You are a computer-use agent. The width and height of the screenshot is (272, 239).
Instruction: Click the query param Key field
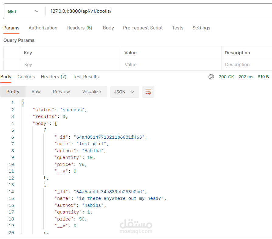[x=72, y=65]
